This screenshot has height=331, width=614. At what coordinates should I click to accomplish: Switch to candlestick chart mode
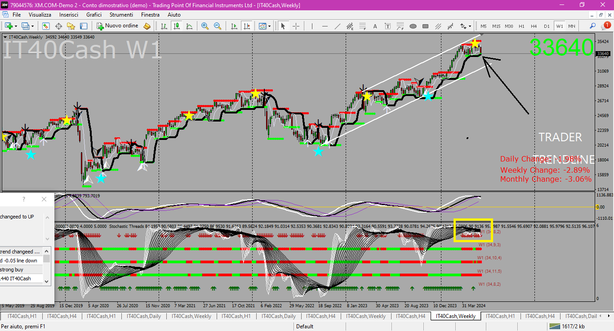pos(177,26)
